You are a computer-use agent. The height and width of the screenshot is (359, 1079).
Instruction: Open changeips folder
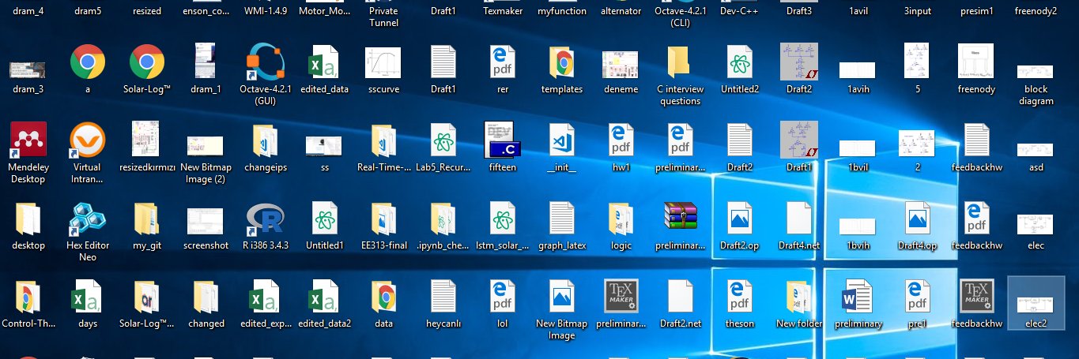click(x=266, y=141)
